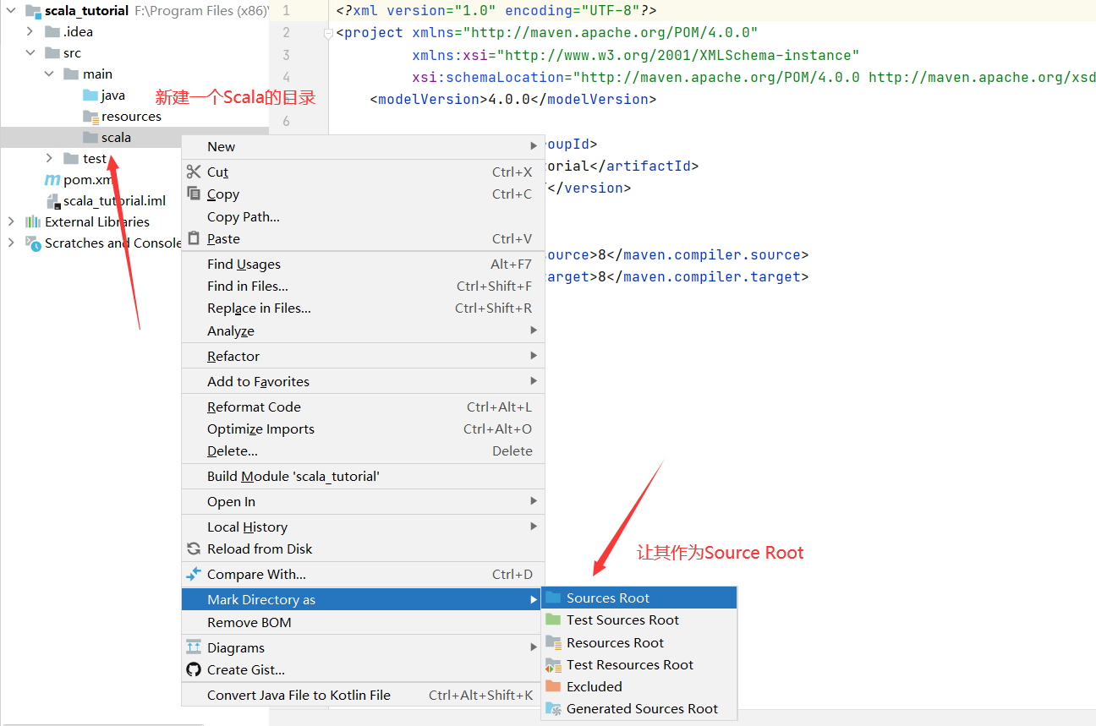The image size is (1096, 726).
Task: Collapse the src folder in project tree
Action: click(30, 52)
